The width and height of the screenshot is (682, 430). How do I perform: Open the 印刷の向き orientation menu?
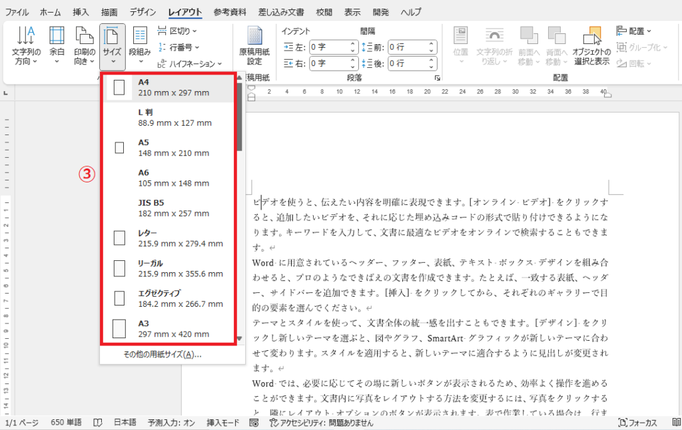tap(84, 47)
